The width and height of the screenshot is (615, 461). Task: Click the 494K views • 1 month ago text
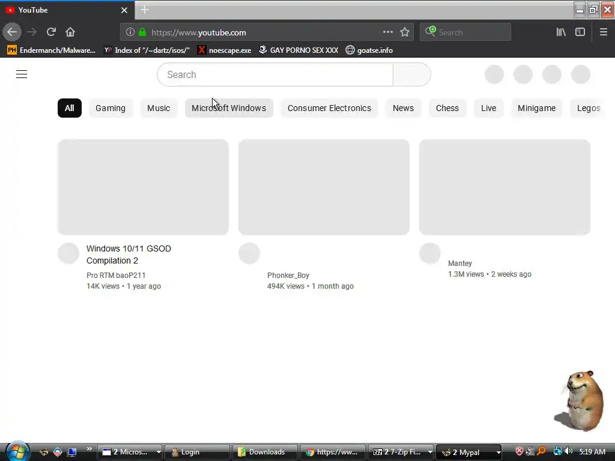pyautogui.click(x=311, y=286)
